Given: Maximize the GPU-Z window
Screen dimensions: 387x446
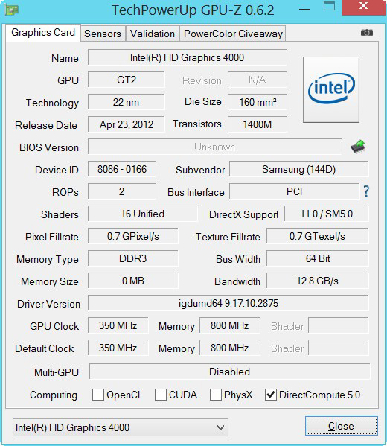Looking at the screenshot, I should click(x=329, y=7).
